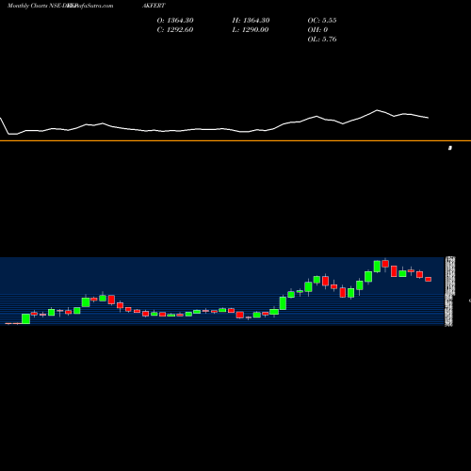Select the low value L: 1290.00
The width and height of the screenshot is (471, 471).
[251, 30]
